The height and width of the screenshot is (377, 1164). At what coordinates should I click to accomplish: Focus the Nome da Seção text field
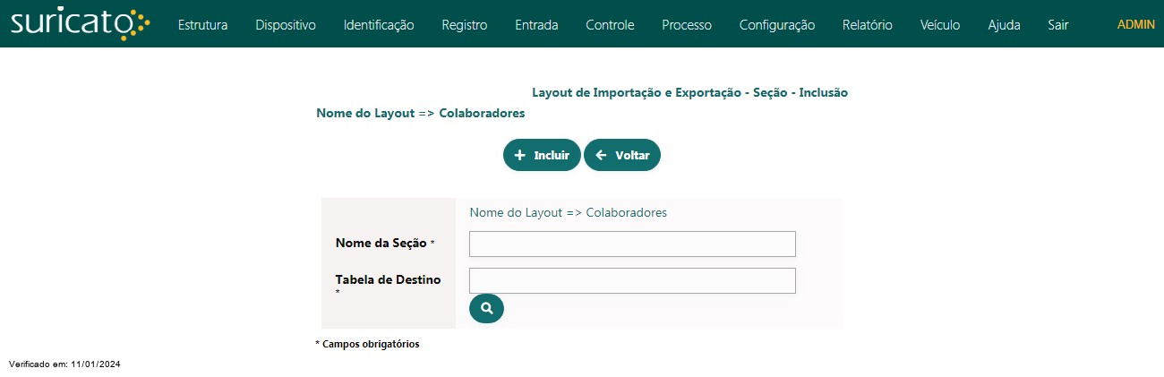632,244
